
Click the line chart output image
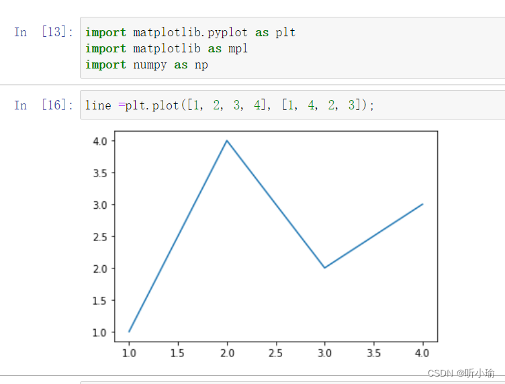coord(275,236)
